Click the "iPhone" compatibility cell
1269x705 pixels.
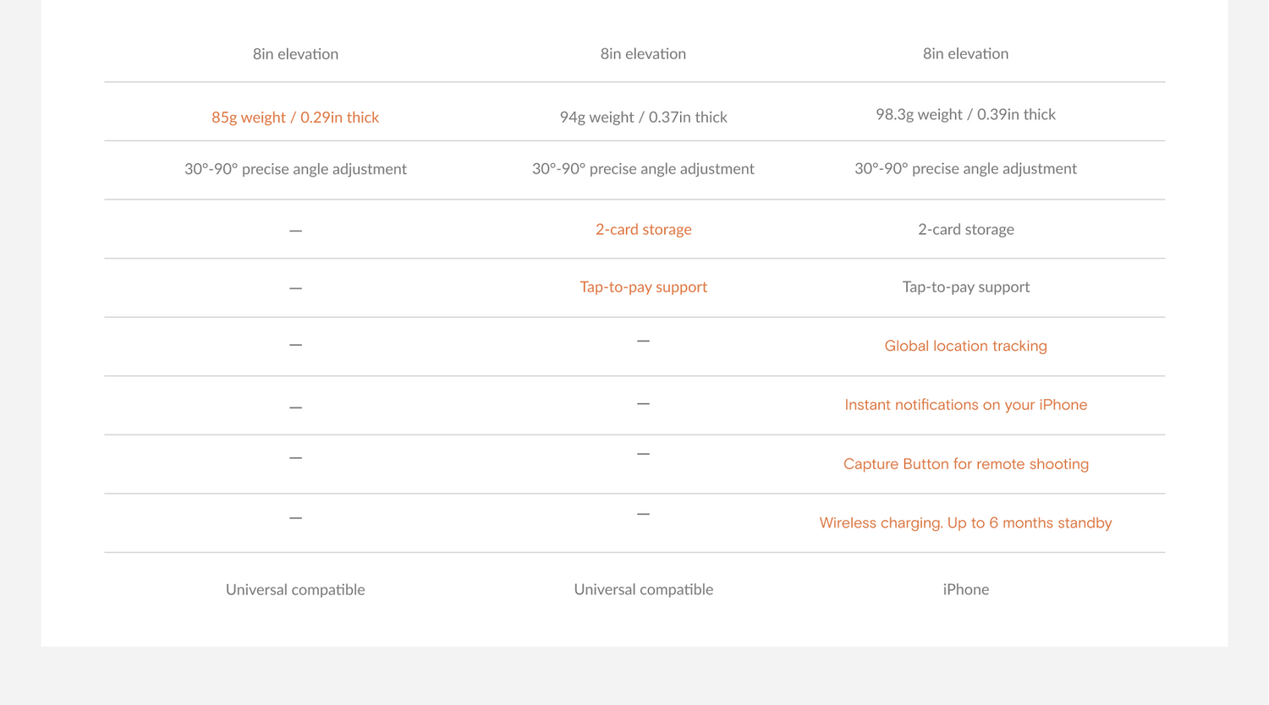tap(965, 589)
